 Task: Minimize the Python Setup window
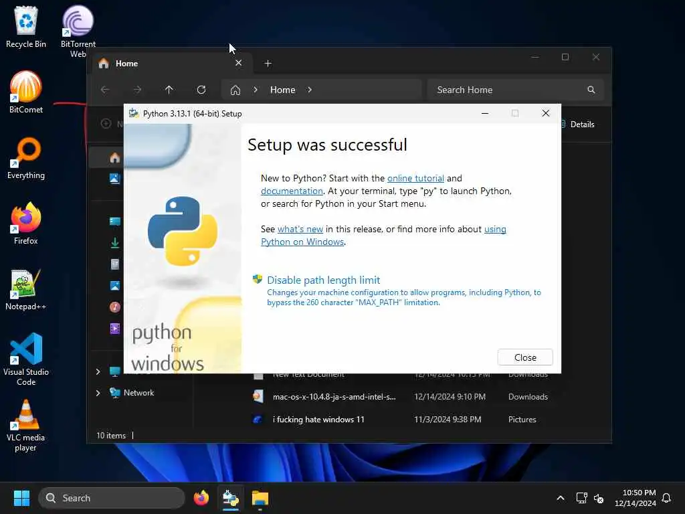pos(484,113)
